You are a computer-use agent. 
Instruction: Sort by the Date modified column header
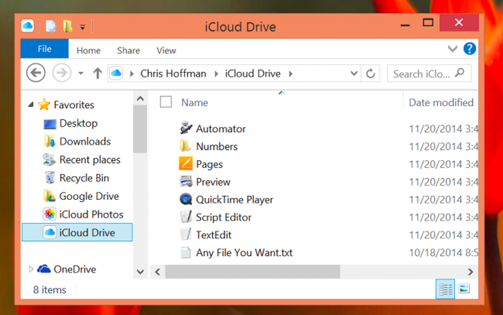441,102
